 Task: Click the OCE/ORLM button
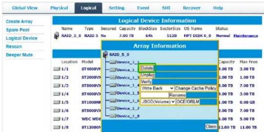188,102
